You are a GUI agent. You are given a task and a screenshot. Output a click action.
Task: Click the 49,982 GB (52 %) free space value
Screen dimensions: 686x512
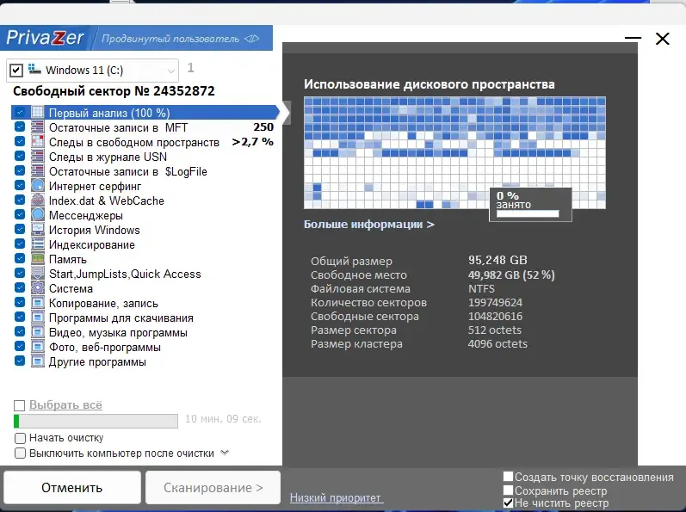[511, 275]
